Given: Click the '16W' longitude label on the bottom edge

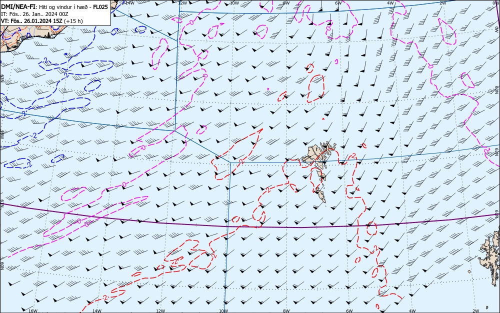Looking at the screenshot, I should coord(33,311).
